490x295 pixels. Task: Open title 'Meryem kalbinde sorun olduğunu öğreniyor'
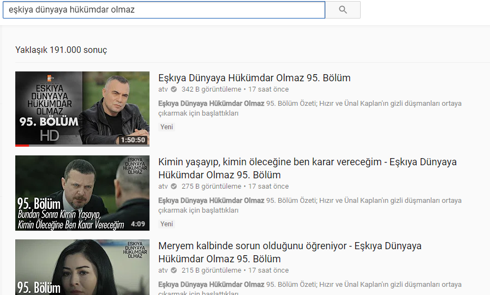click(290, 246)
